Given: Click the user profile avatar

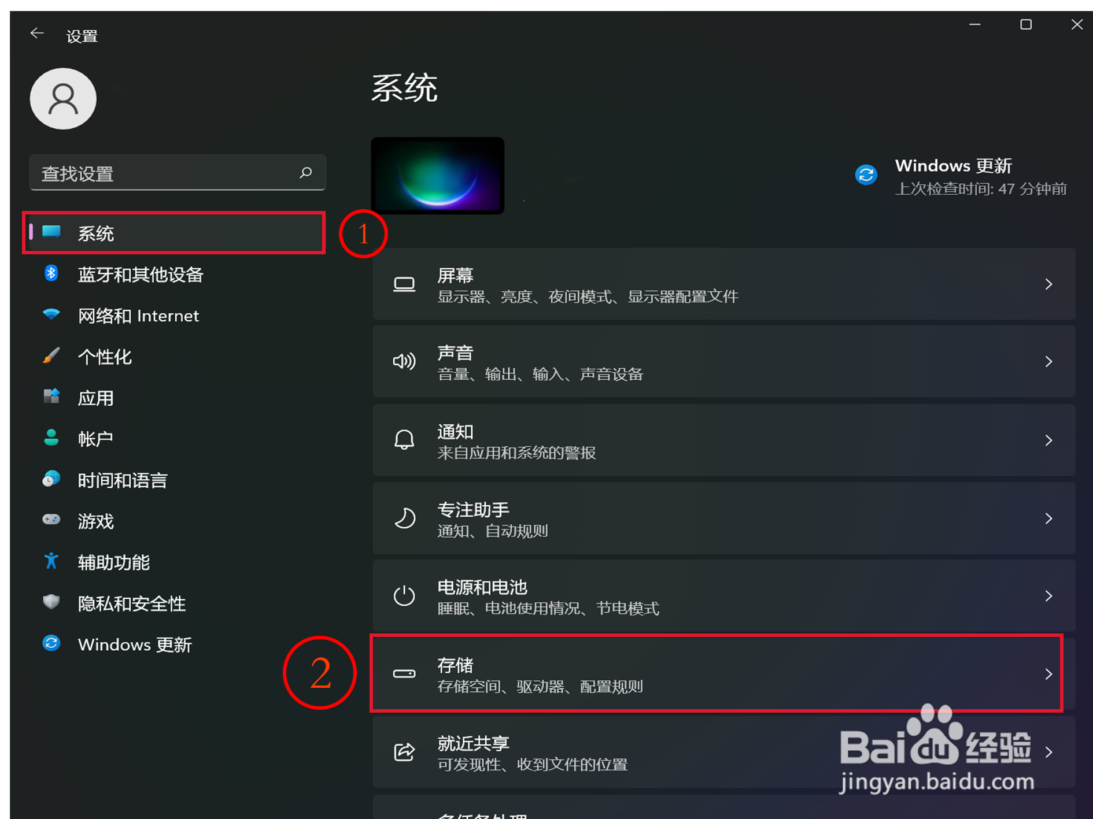Looking at the screenshot, I should [x=63, y=99].
